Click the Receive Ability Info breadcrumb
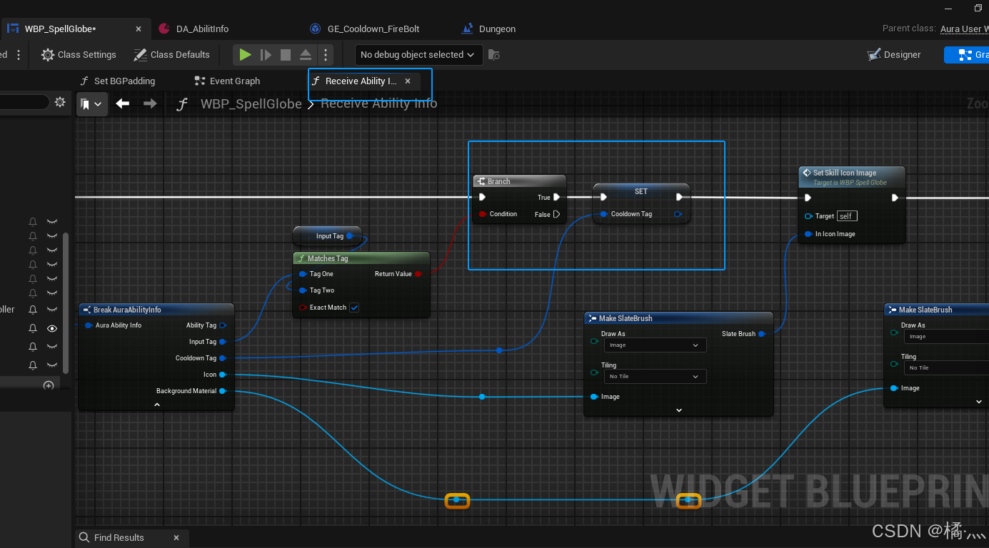The width and height of the screenshot is (989, 548). (379, 104)
